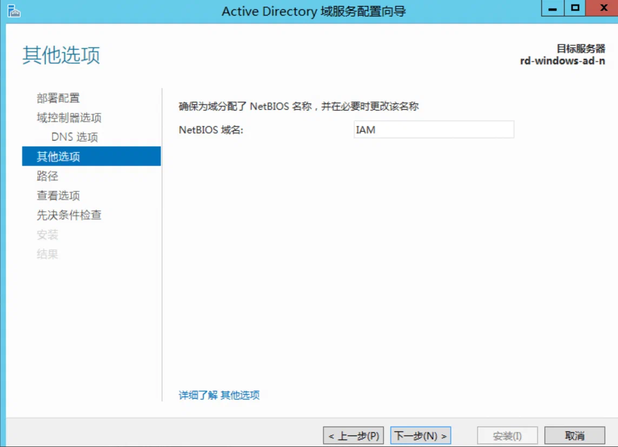The height and width of the screenshot is (447, 618).
Task: Open the 查看选项 step
Action: (x=58, y=195)
